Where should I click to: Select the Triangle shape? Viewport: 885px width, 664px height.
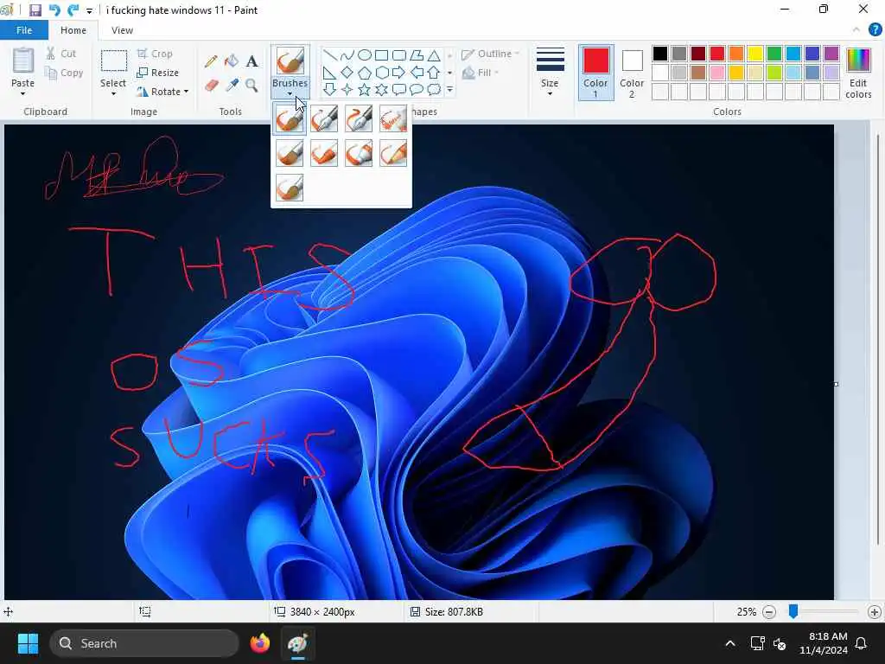[434, 54]
